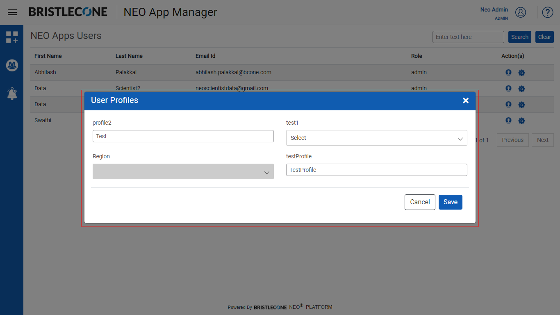Screen dimensions: 560x315
Task: Close the User Profiles dialog
Action: pyautogui.click(x=466, y=100)
